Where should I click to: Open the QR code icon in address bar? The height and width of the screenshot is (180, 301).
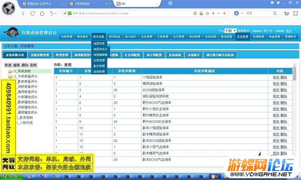click(x=195, y=13)
